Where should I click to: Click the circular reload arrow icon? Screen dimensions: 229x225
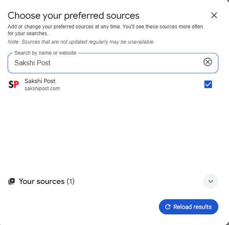point(168,207)
